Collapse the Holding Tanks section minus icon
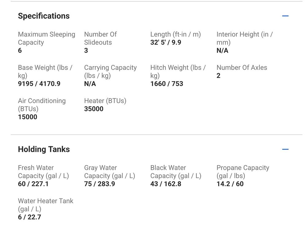307x234 pixels. tap(285, 149)
